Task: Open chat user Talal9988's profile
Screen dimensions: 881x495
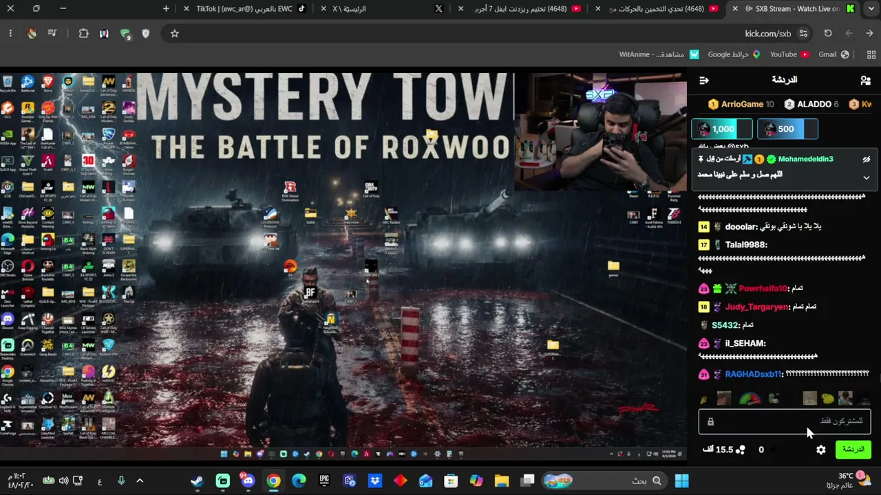Action: click(746, 245)
